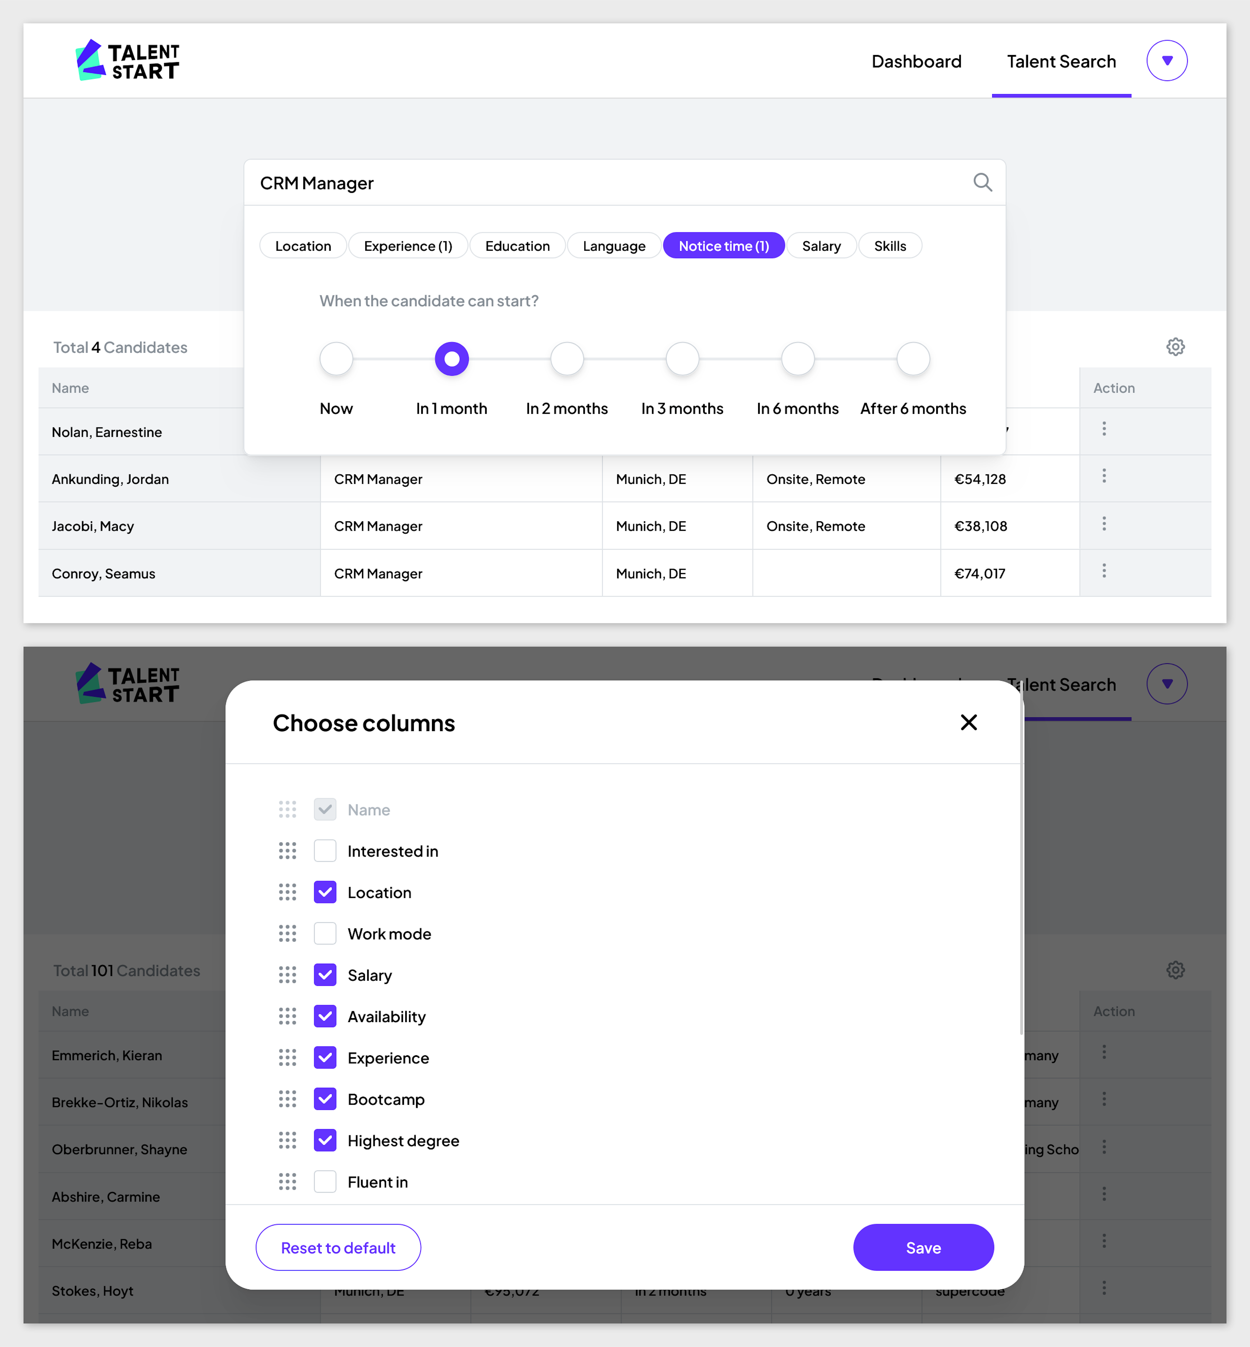Open the Salary filter pill
The height and width of the screenshot is (1347, 1250).
click(x=821, y=246)
